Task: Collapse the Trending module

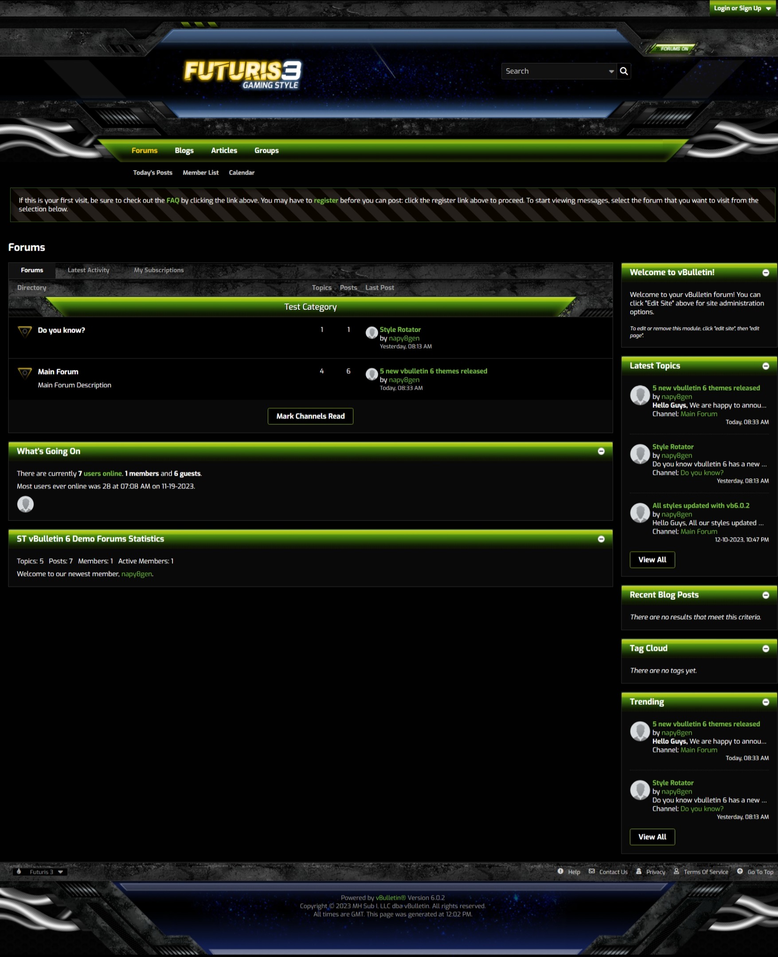Action: click(x=766, y=702)
